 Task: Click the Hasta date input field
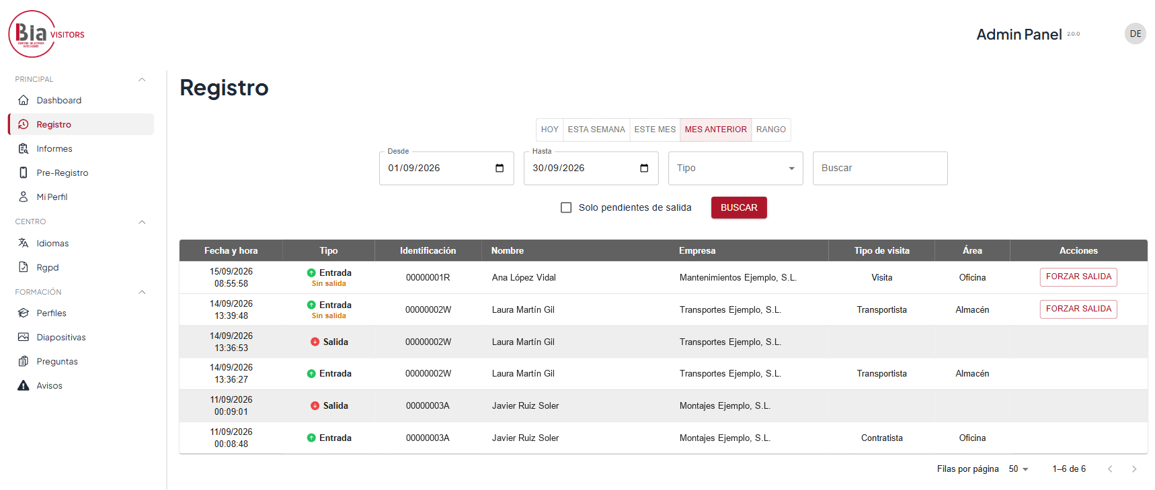(591, 168)
